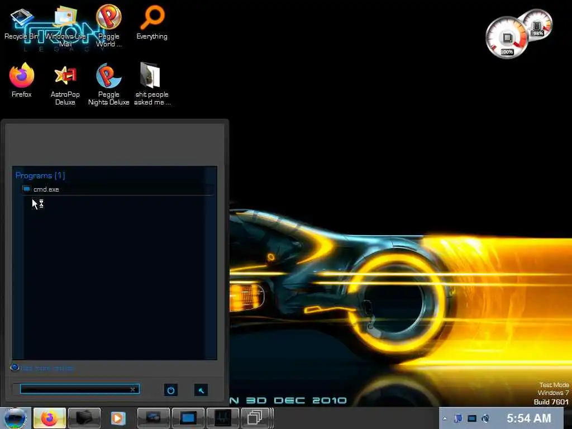This screenshot has height=429, width=572.
Task: Click the 98% memory gauge on the gadget
Action: [x=538, y=24]
